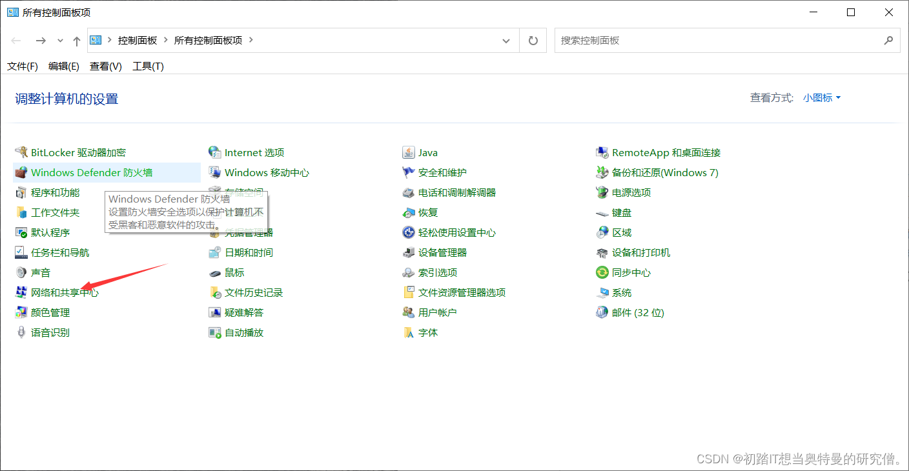The image size is (909, 471).
Task: Open the 文件历史记录 icon
Action: tap(215, 293)
